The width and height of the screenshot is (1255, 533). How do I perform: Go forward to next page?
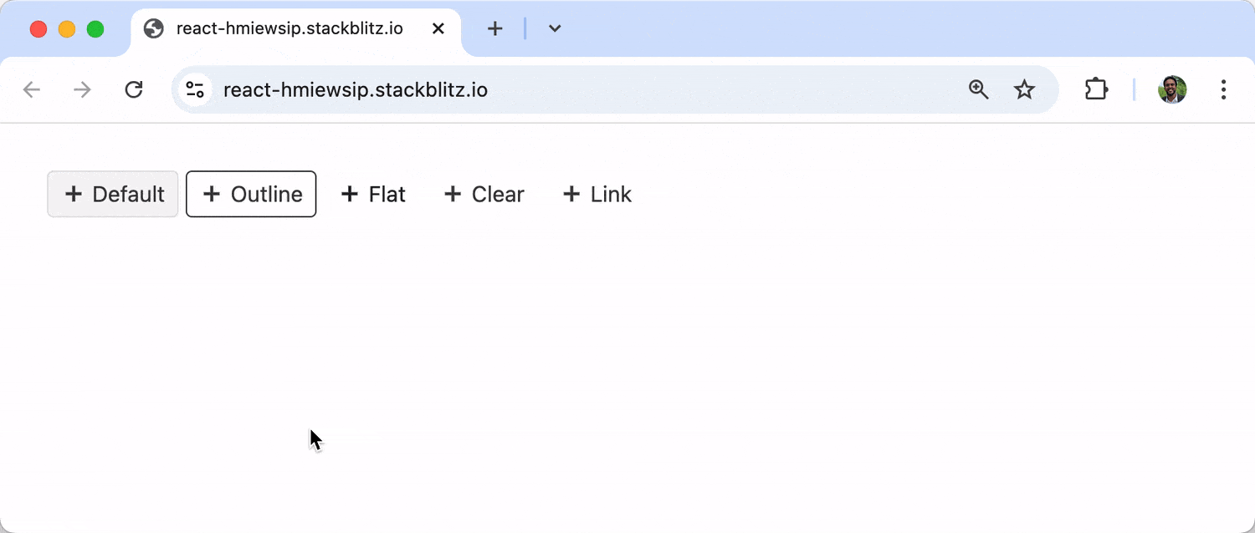(82, 89)
